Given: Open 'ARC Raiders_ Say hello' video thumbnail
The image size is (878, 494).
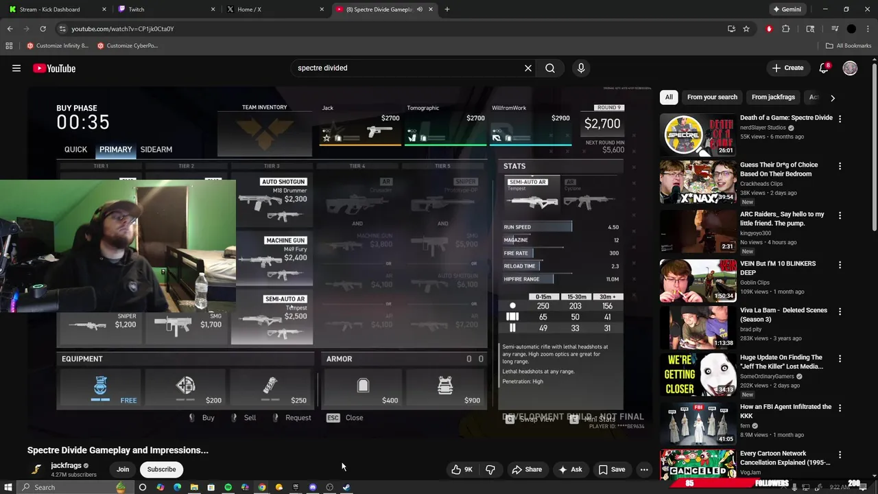Looking at the screenshot, I should point(698,231).
